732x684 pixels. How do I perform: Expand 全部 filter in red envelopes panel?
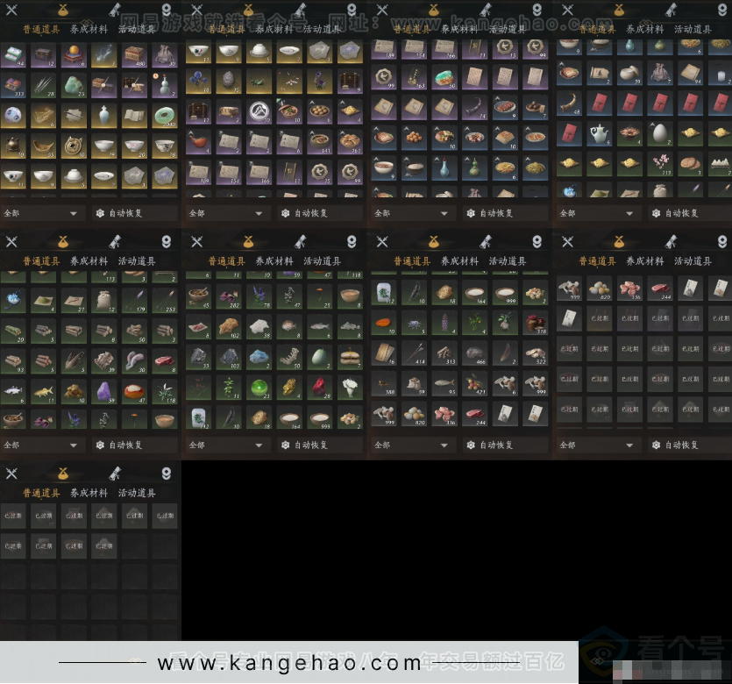599,213
